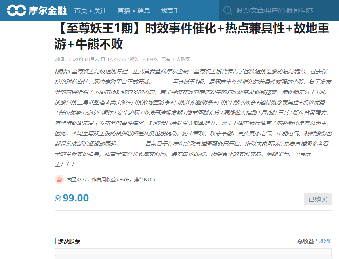Click the 已购买 button
This screenshot has height=259, width=339.
318,199
